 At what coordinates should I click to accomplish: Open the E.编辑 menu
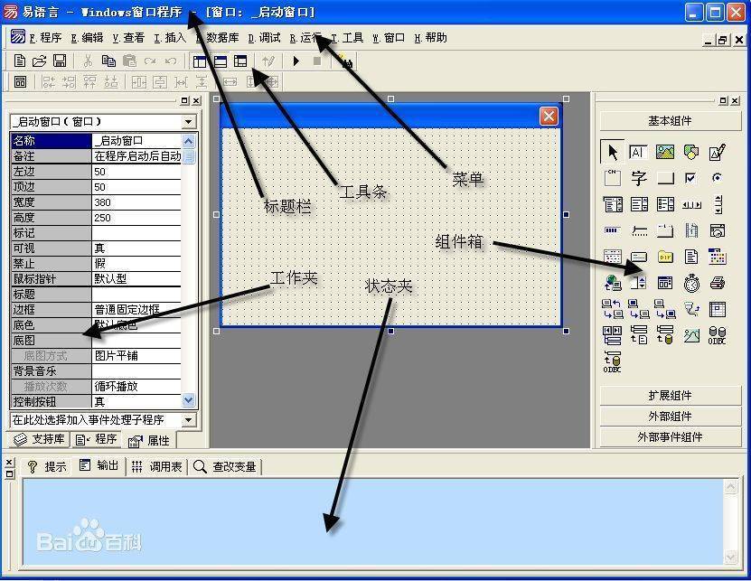(87, 38)
